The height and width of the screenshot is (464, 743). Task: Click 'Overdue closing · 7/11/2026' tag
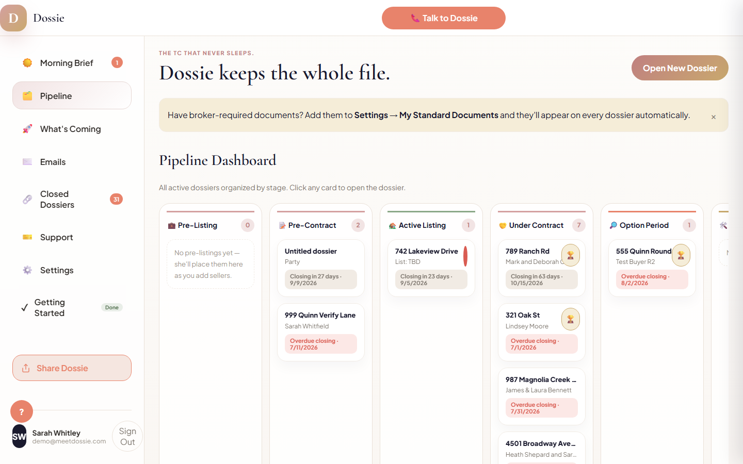321,344
